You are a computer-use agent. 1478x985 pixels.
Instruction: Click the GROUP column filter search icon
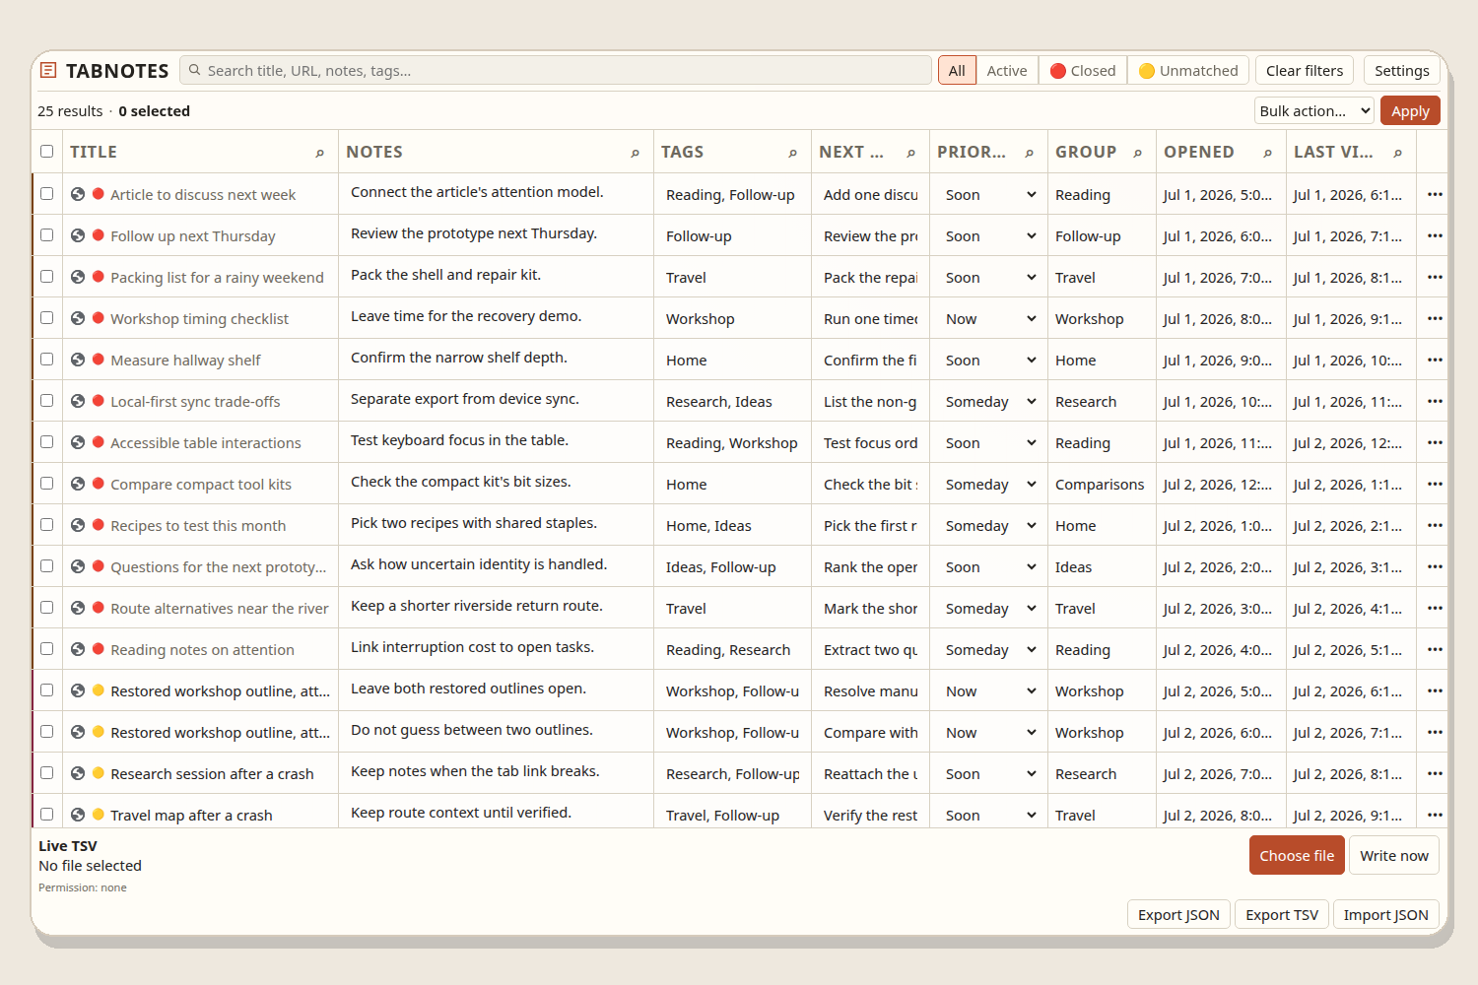pos(1138,153)
